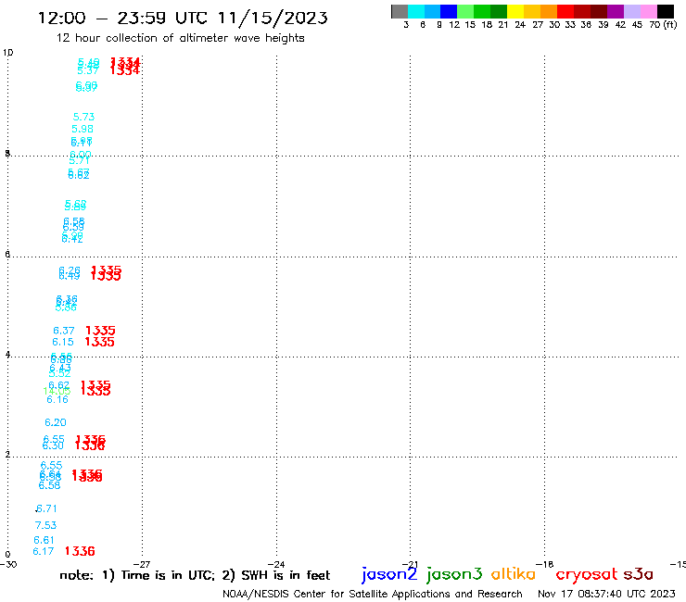
Task: Click the '45' label under the color scale
Action: [637, 25]
